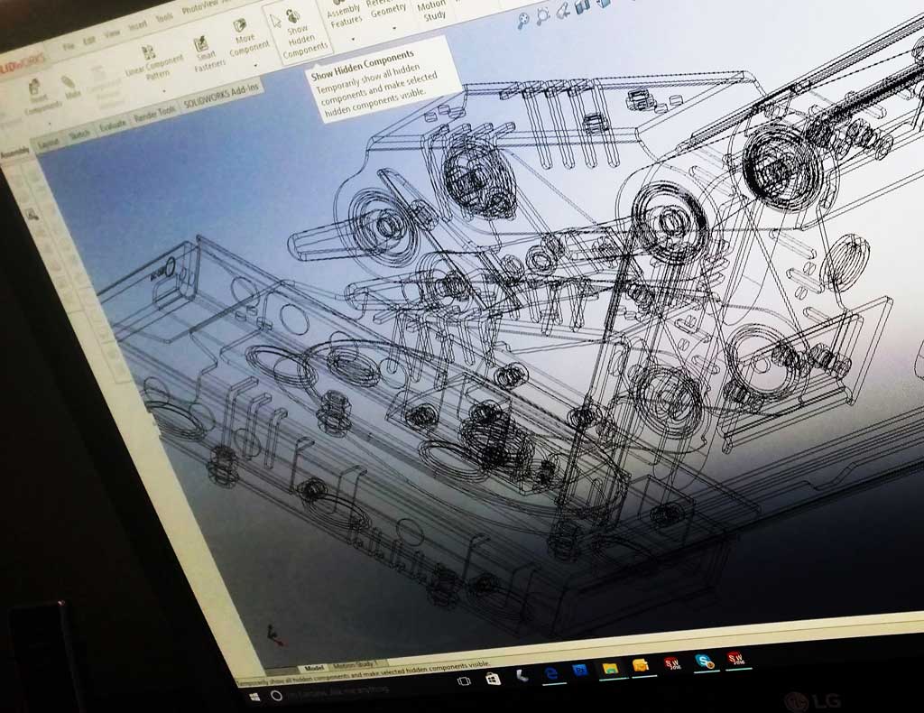Click the taskbar search field
The width and height of the screenshot is (924, 713).
pyautogui.click(x=339, y=691)
